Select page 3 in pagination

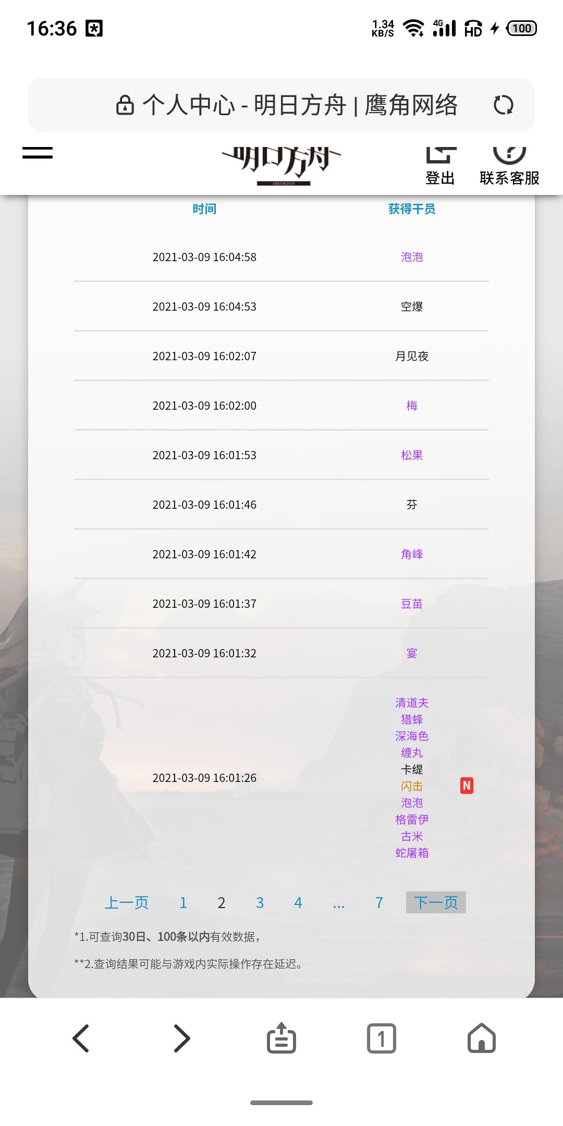260,903
